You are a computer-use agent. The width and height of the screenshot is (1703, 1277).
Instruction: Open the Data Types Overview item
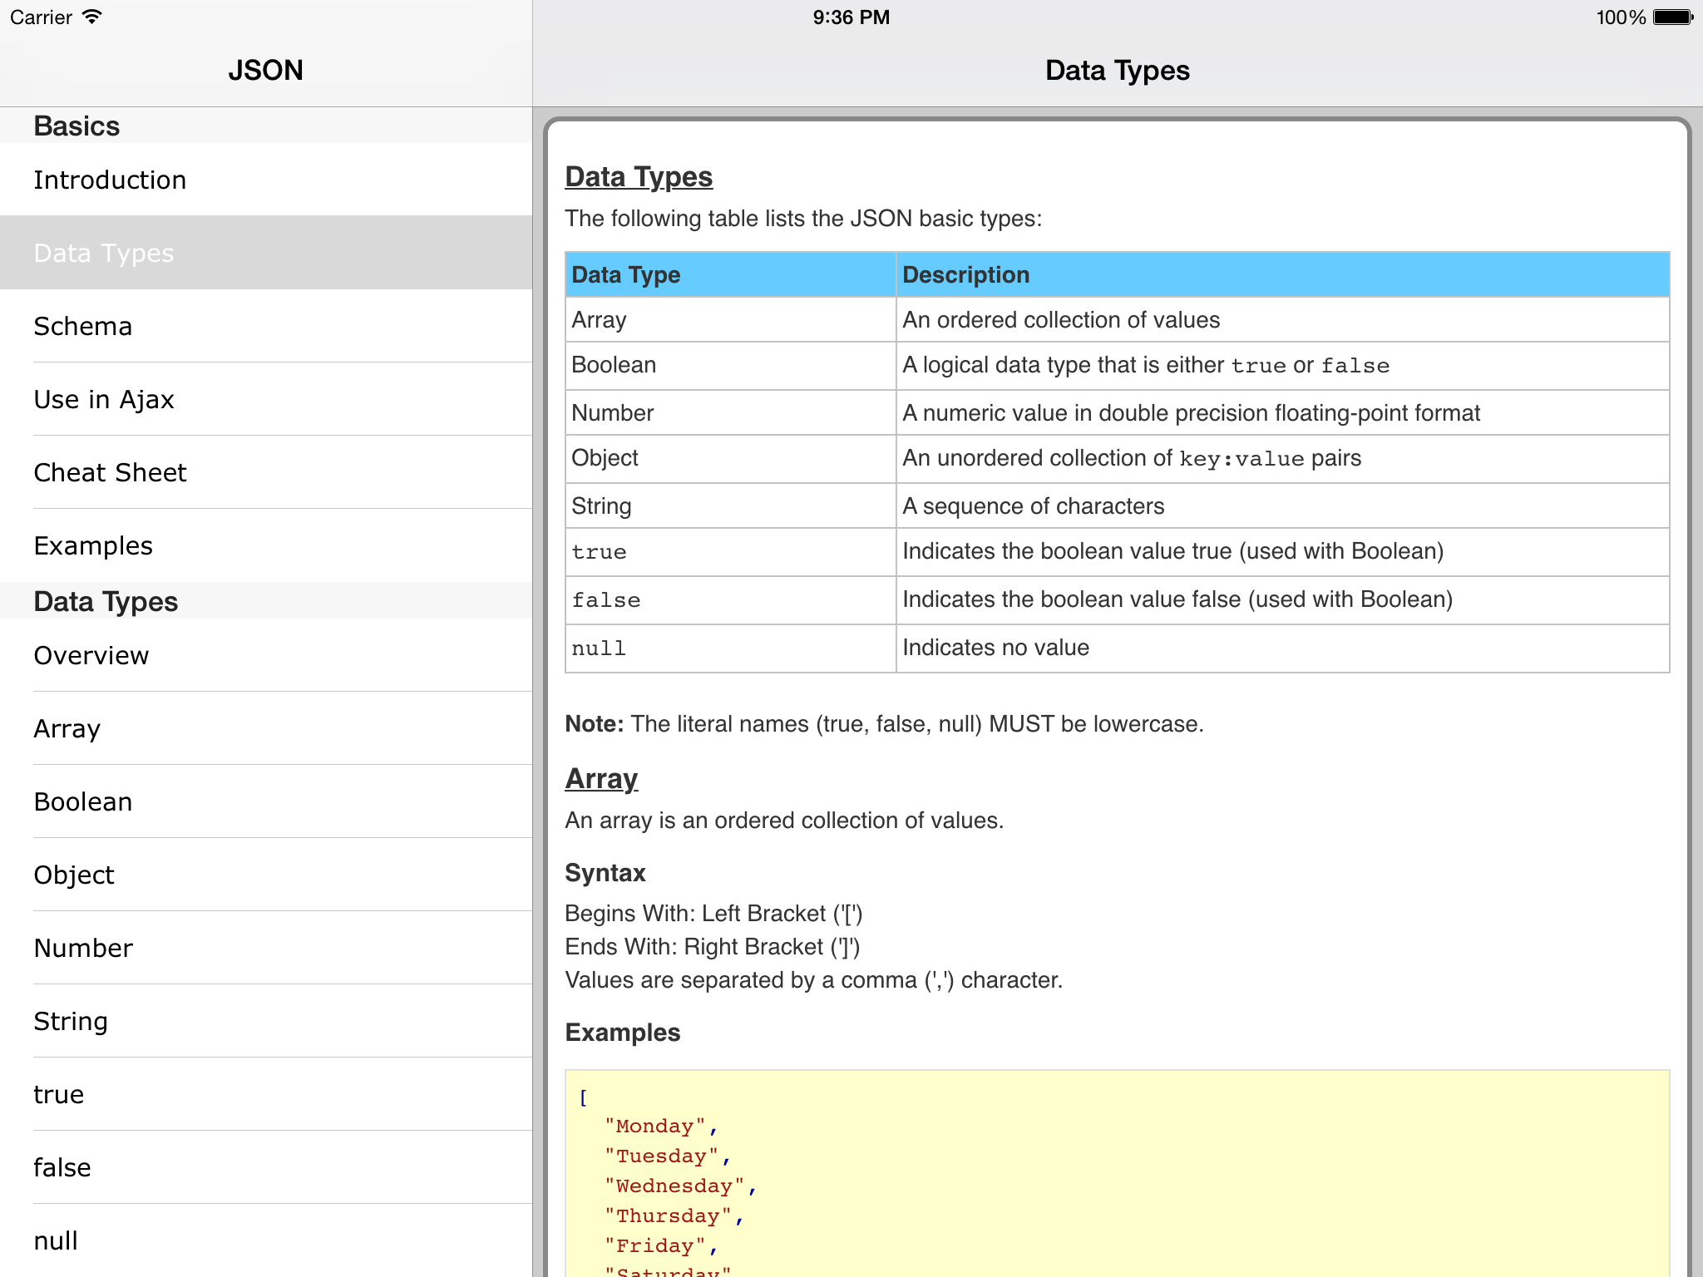91,655
